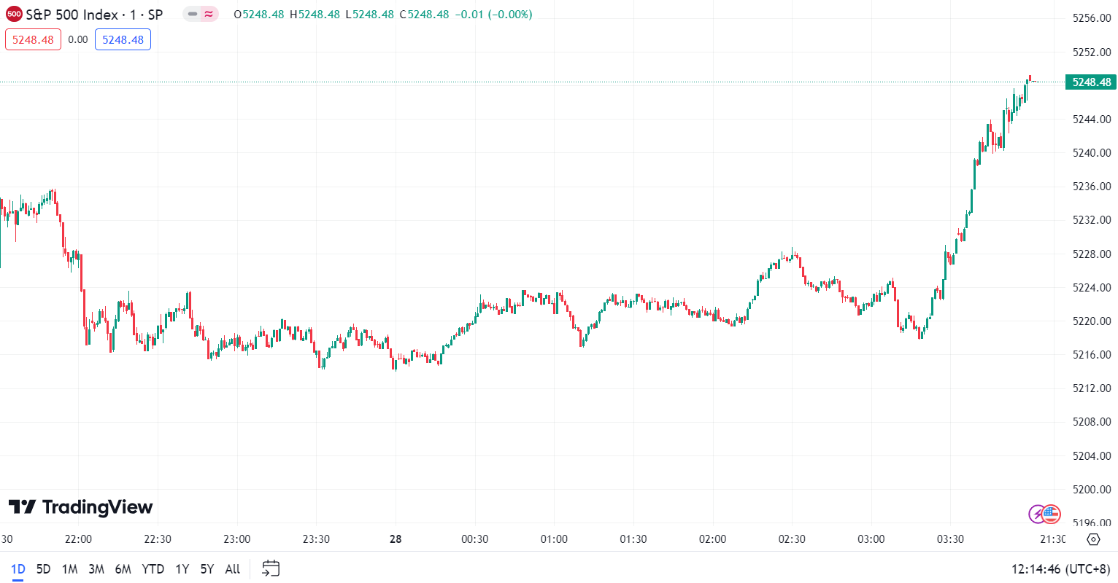Open the go-to-date calendar icon
This screenshot has height=583, width=1118.
click(x=271, y=568)
